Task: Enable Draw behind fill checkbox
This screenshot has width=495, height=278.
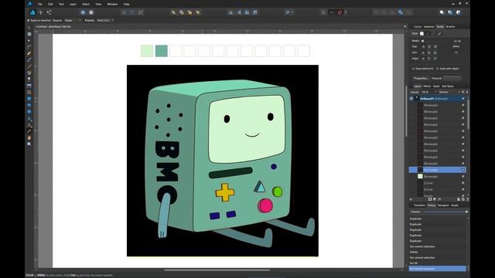Action: [413, 69]
